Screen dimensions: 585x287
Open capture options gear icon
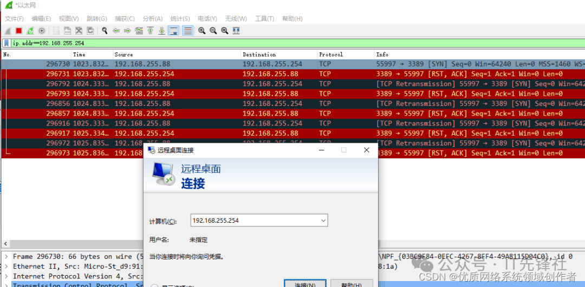click(x=42, y=31)
